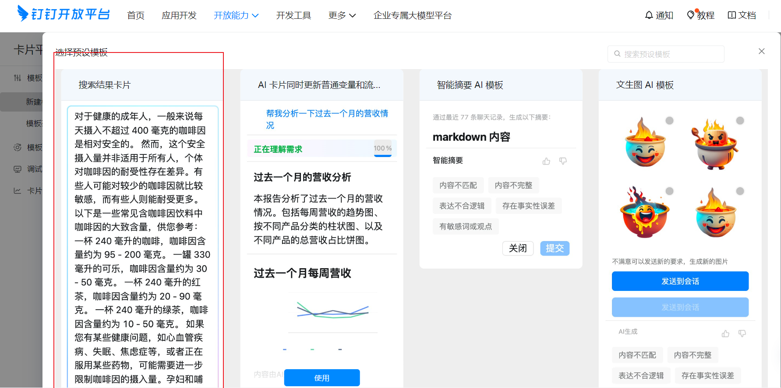This screenshot has width=781, height=388.
Task: Click thumbs-up in the 智能摘要 card
Action: [x=546, y=161]
